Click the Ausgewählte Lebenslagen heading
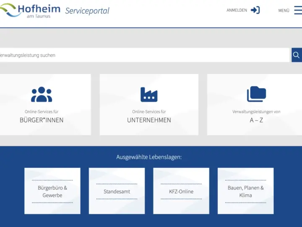The height and width of the screenshot is (227, 302). coord(149,157)
